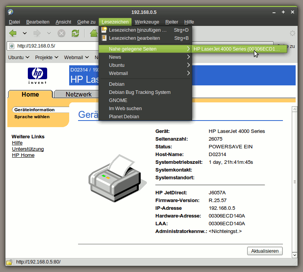
Task: Open the HP Home link
Action: pyautogui.click(x=23, y=155)
